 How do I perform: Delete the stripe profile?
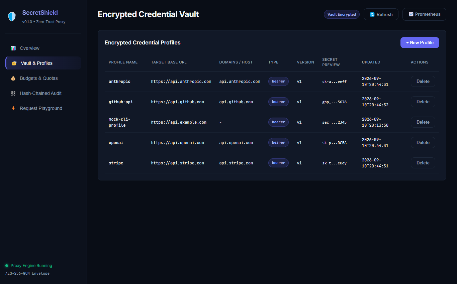tap(423, 163)
